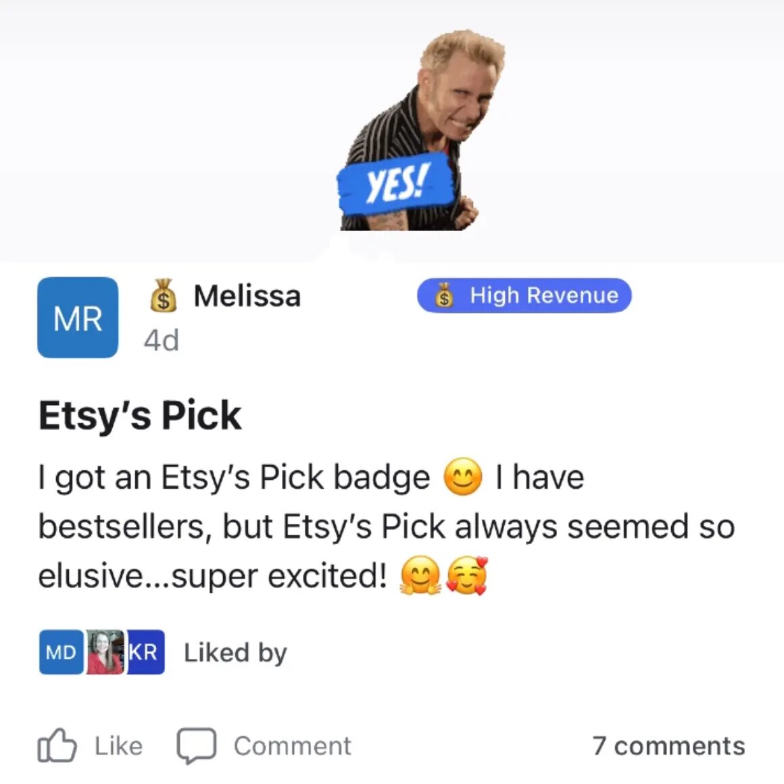
Task: Open the liker's photo avatar
Action: tap(105, 652)
